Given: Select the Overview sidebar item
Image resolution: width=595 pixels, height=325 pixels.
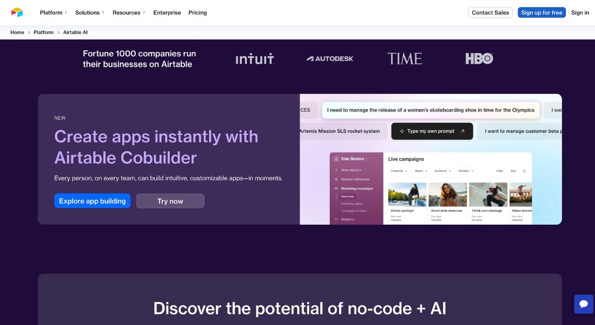Looking at the screenshot, I should (x=347, y=197).
